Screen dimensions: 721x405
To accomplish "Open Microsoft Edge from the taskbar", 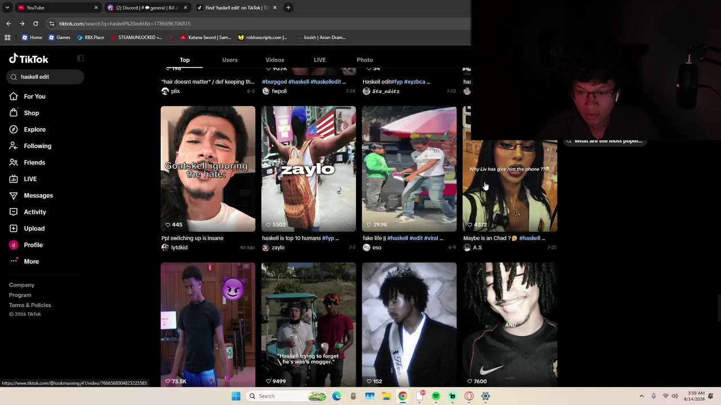I will coord(337,396).
